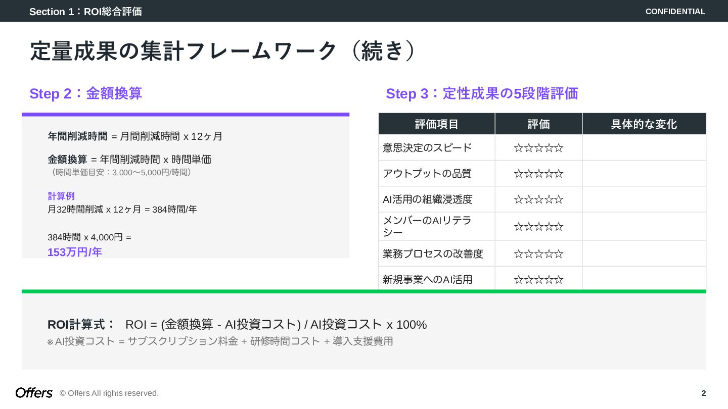Click the star rating for 新規事業へのAI活用
The height and width of the screenshot is (409, 728).
[538, 280]
